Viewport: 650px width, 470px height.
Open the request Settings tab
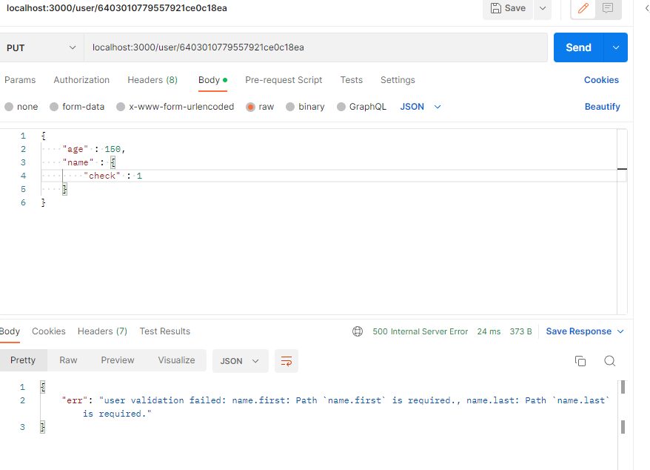(x=398, y=80)
